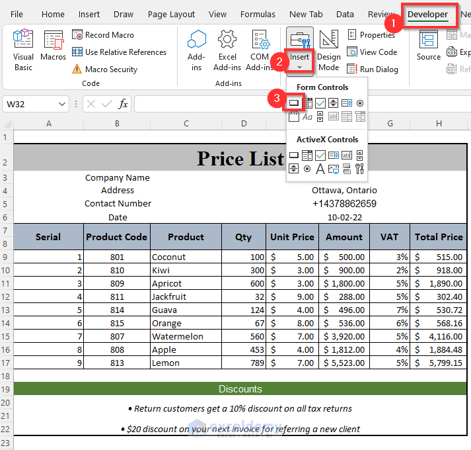Click the VAT 7% cell
Image resolution: width=471 pixels, height=450 pixels.
[390, 310]
